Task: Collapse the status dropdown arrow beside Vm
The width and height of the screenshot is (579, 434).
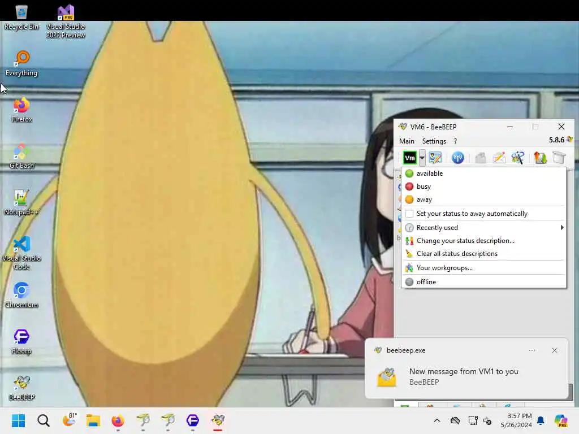Action: pos(422,158)
